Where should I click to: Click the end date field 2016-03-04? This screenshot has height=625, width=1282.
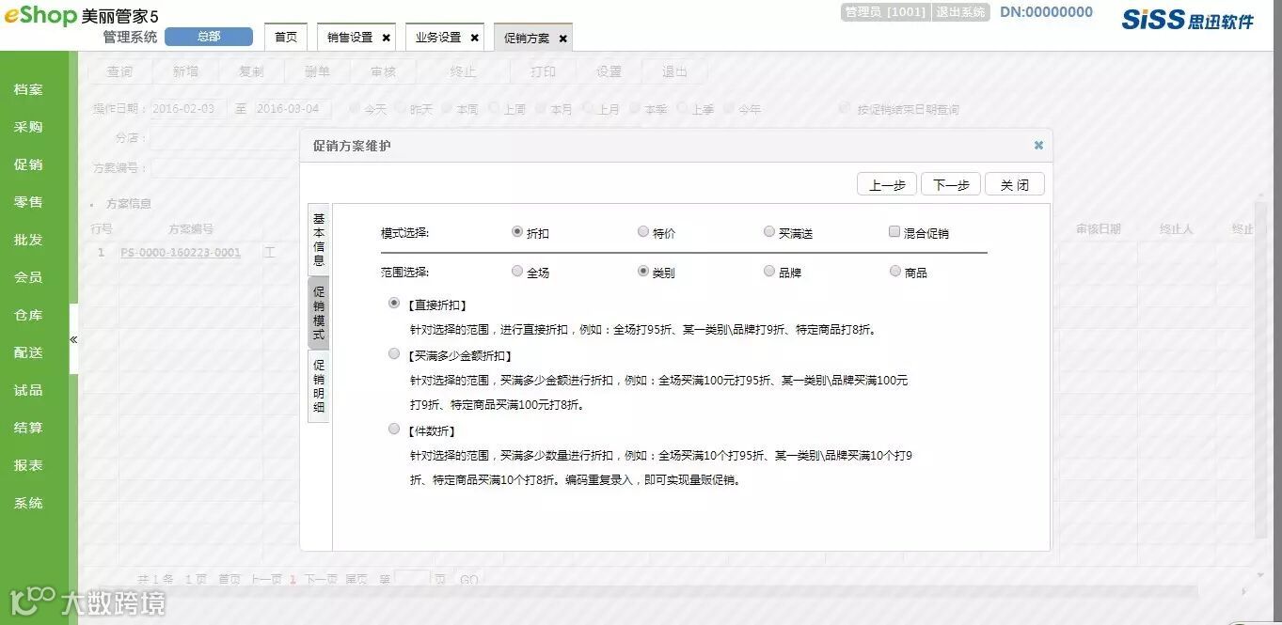tap(293, 108)
